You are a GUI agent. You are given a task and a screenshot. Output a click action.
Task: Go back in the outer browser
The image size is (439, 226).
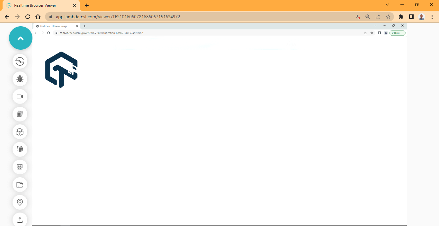point(7,17)
